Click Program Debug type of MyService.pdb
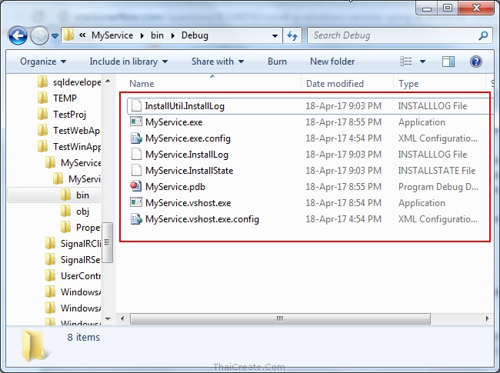The image size is (500, 373). coord(438,187)
